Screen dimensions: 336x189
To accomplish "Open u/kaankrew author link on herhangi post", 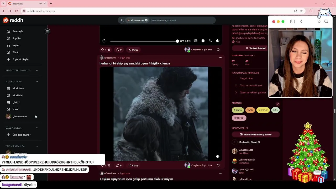I will coord(110,57).
